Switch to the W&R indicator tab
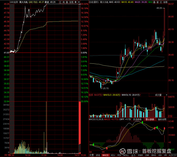The width and height of the screenshot is (177, 157). [140, 155]
